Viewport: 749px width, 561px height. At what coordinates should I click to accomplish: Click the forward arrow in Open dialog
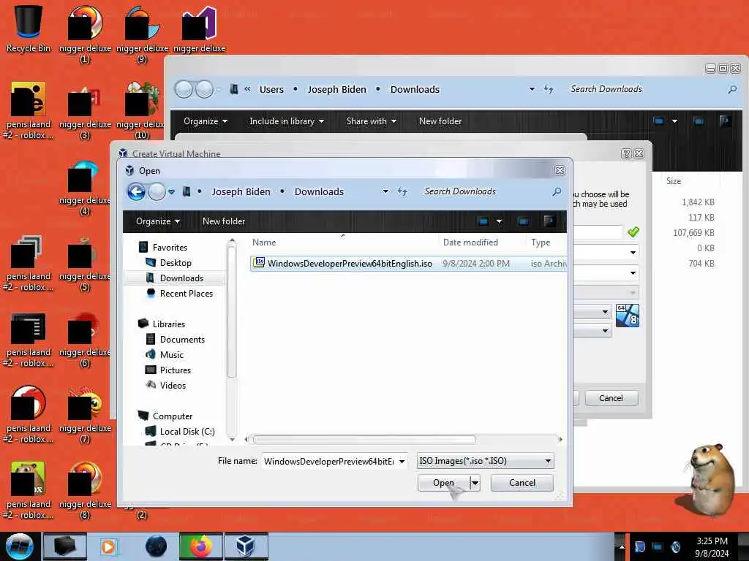157,192
